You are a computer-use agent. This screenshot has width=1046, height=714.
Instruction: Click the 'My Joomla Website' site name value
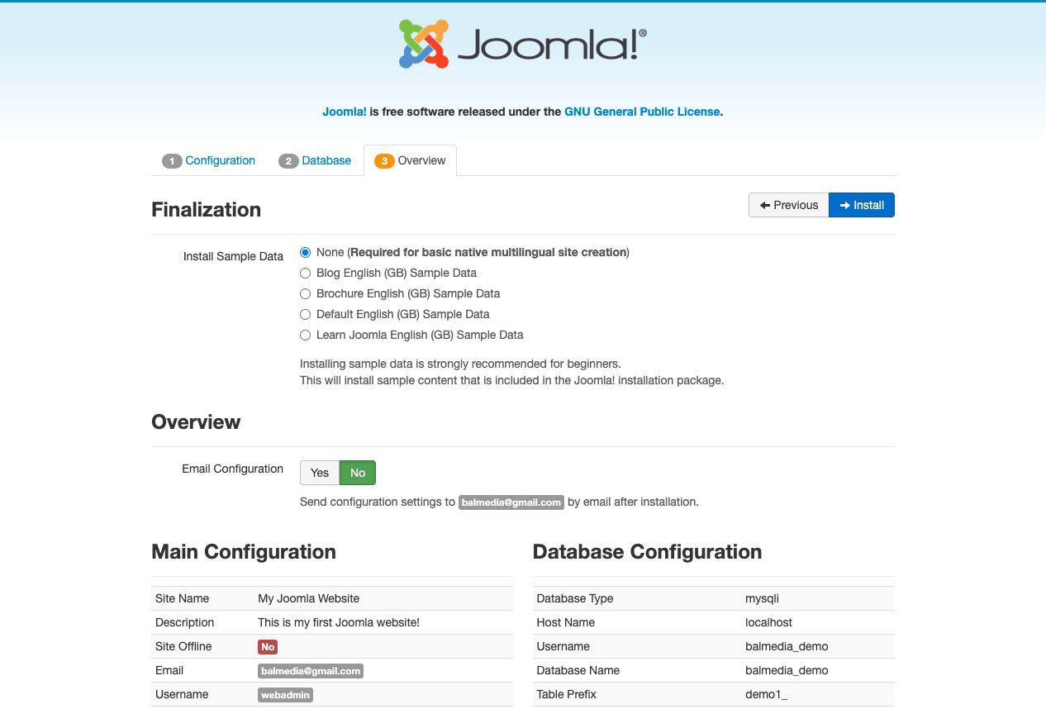(309, 598)
